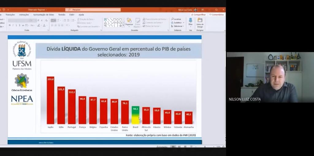Click the Localizar find tool
Viewport: 314px width, 156px height.
[x=176, y=19]
